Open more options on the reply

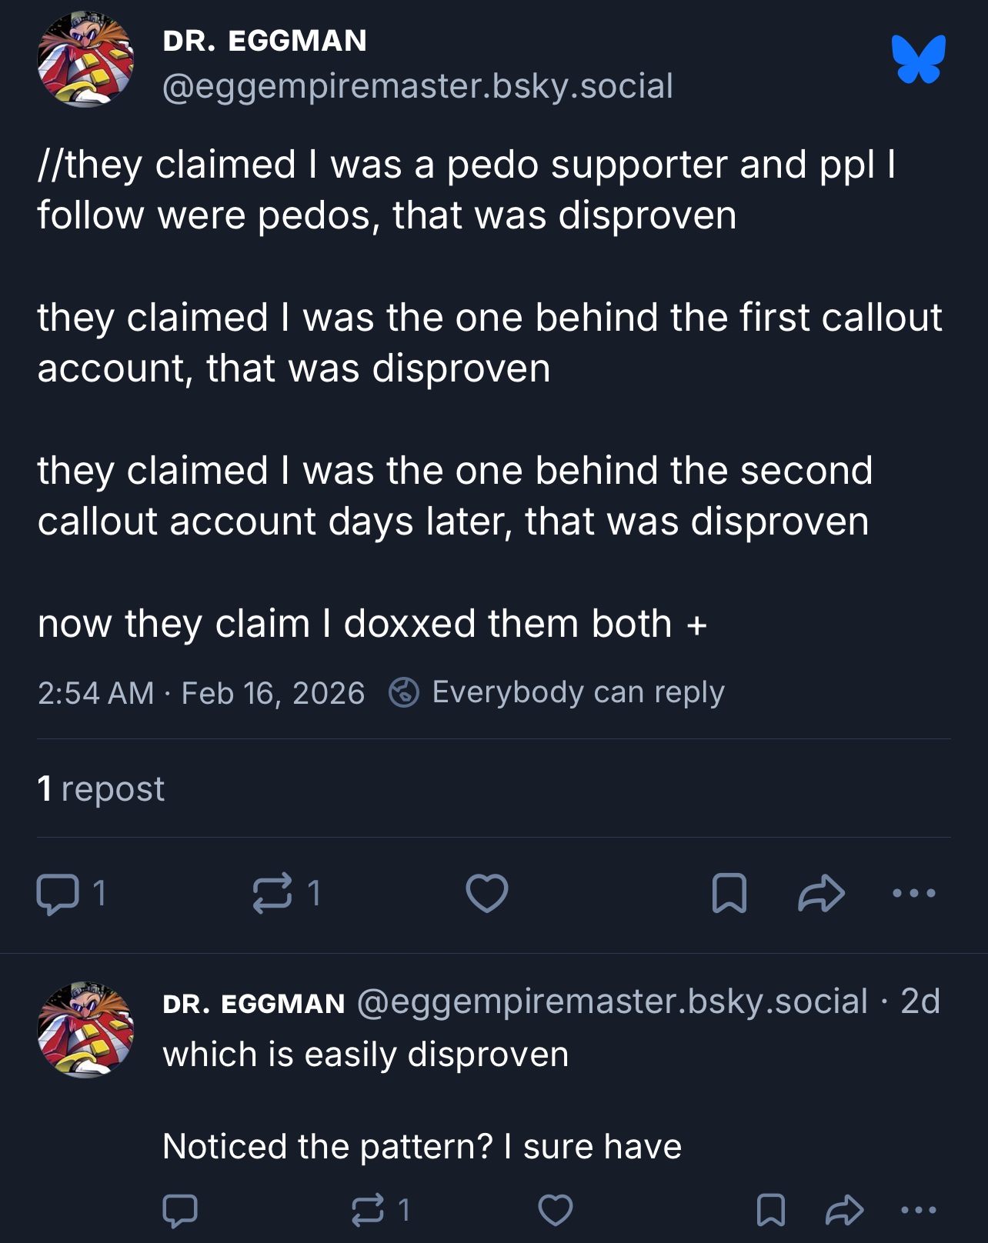(918, 1210)
